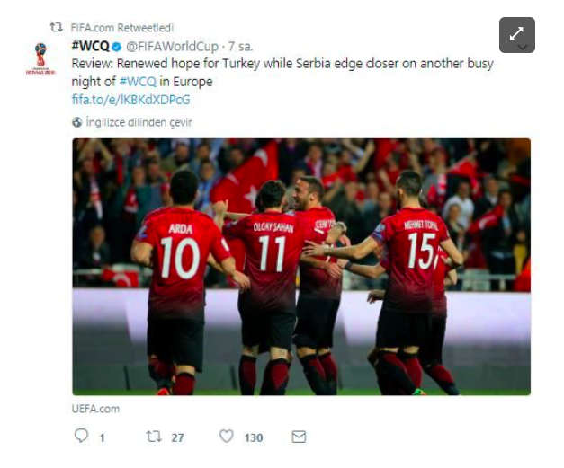Click the bold #WCQ account name
The image size is (564, 468).
pos(90,46)
